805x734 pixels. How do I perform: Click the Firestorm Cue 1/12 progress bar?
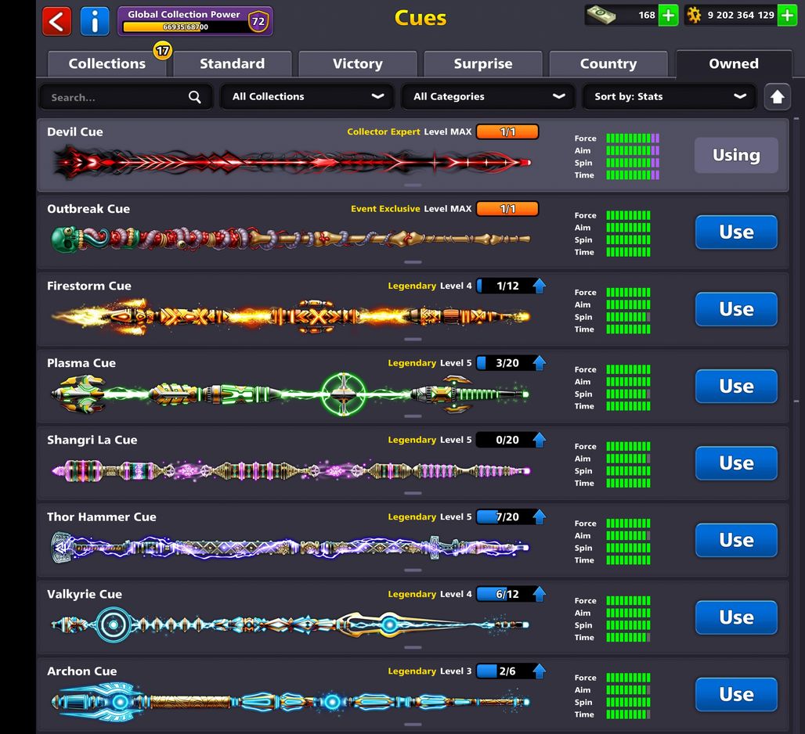[x=507, y=286]
